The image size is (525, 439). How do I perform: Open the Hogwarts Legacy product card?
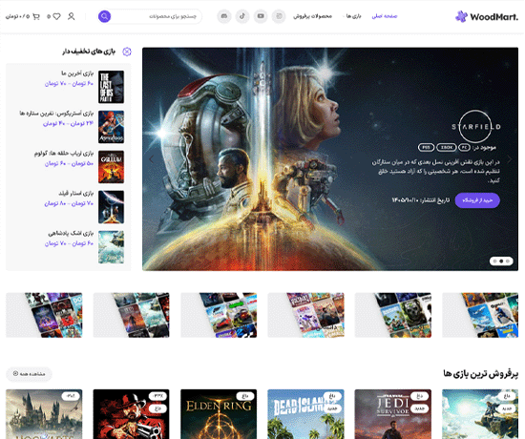coord(44,414)
